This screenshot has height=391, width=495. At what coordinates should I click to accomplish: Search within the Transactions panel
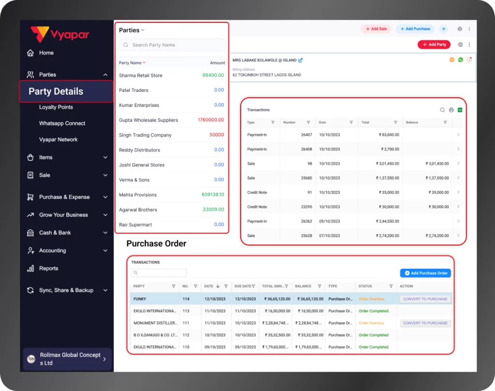442,110
